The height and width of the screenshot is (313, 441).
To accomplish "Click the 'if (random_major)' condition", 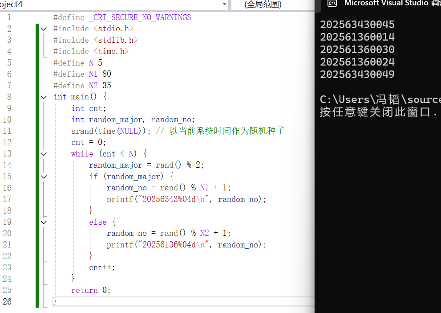I will pyautogui.click(x=126, y=177).
